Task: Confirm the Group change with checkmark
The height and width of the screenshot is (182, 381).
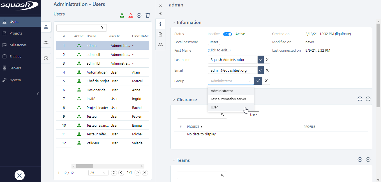Action: [x=258, y=81]
